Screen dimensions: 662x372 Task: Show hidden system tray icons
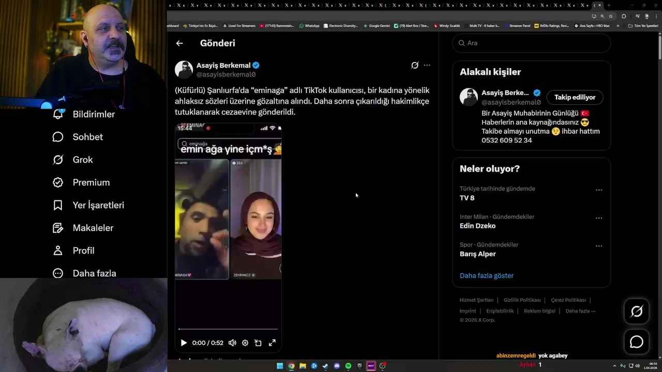click(x=614, y=366)
